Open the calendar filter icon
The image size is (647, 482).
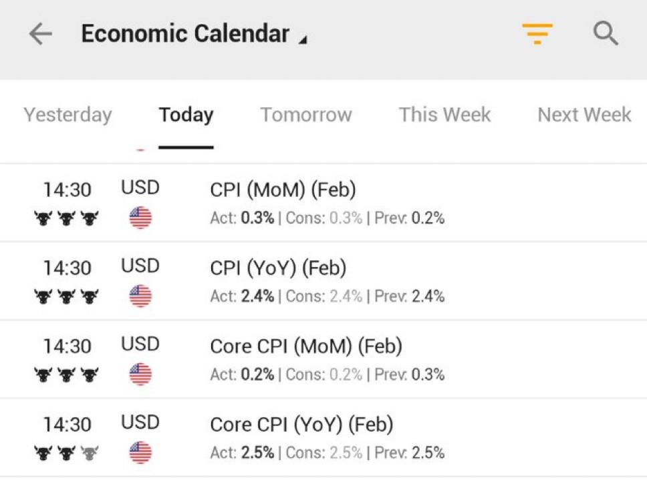click(x=537, y=33)
